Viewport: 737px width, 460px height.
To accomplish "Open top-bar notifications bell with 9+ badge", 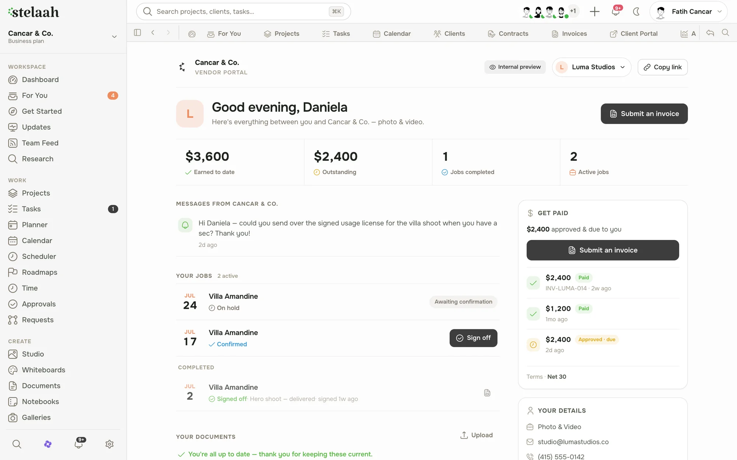I will 616,11.
